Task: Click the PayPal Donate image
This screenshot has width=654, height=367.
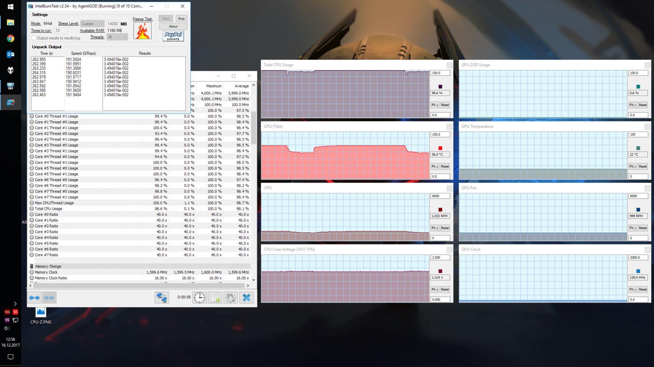Action: point(173,36)
